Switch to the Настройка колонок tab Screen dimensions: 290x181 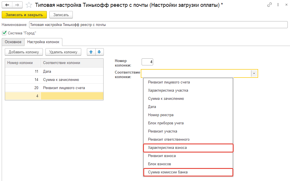coord(43,42)
